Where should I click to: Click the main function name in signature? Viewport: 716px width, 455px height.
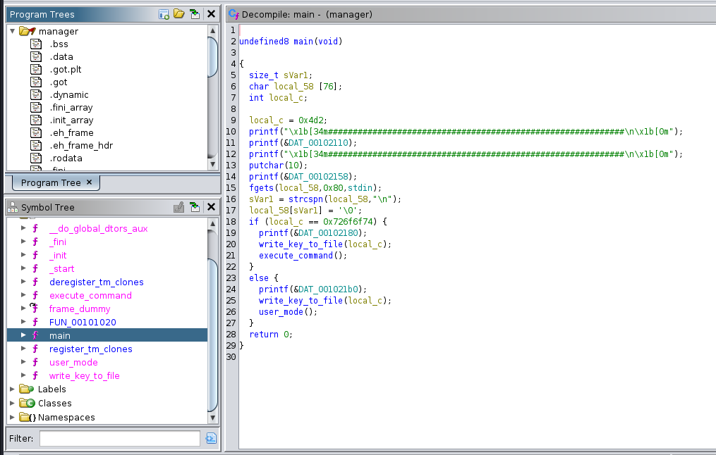pos(303,41)
